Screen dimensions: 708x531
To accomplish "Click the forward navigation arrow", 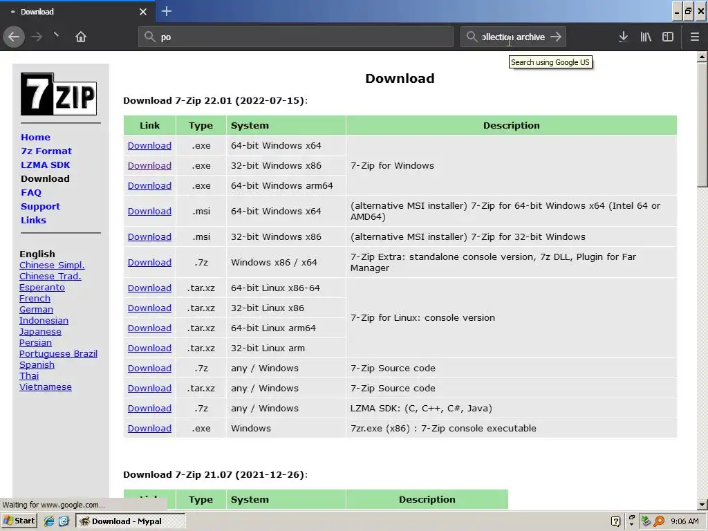I will click(37, 37).
